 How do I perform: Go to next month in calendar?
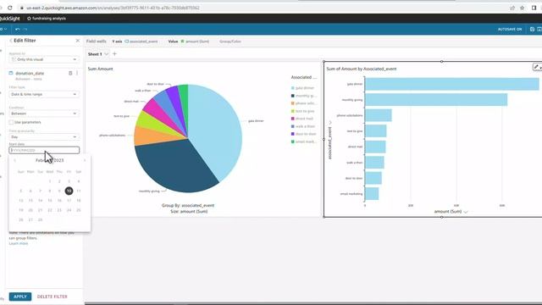(x=85, y=160)
